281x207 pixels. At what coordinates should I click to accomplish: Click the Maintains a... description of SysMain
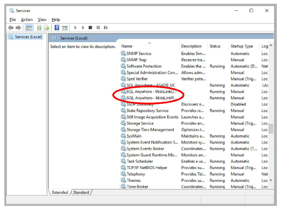click(193, 136)
